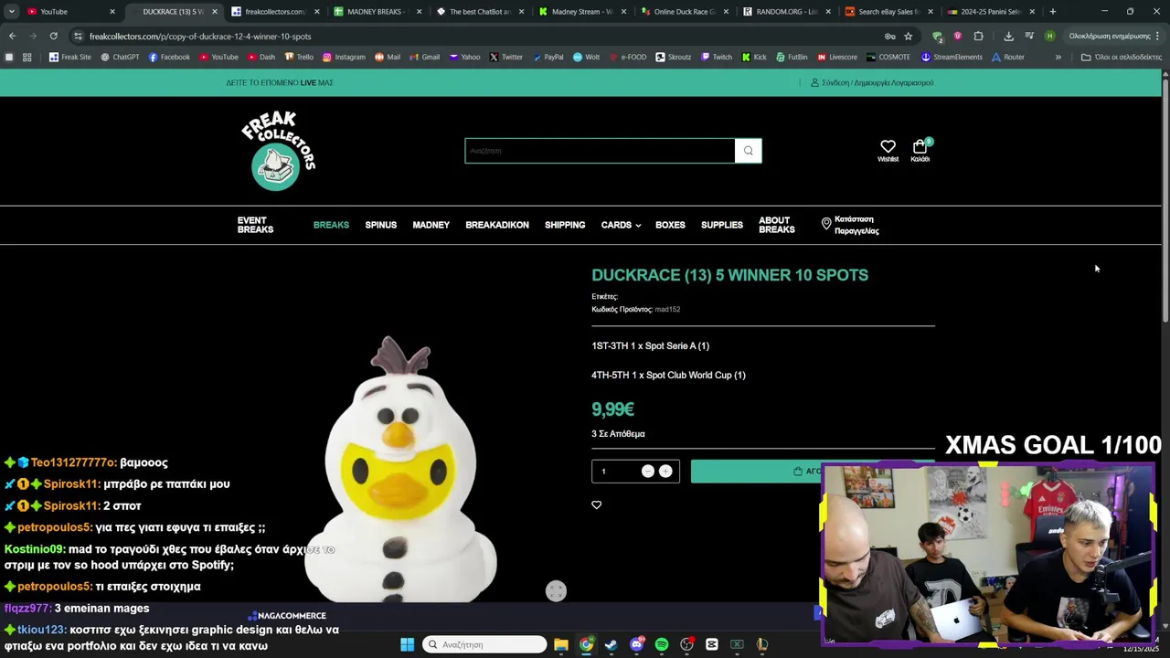The height and width of the screenshot is (658, 1170).
Task: Open Discord from the taskbar
Action: click(636, 644)
